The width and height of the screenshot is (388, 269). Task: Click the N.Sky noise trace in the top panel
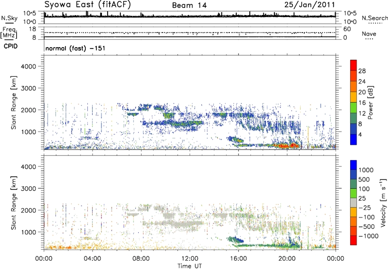tap(190, 16)
